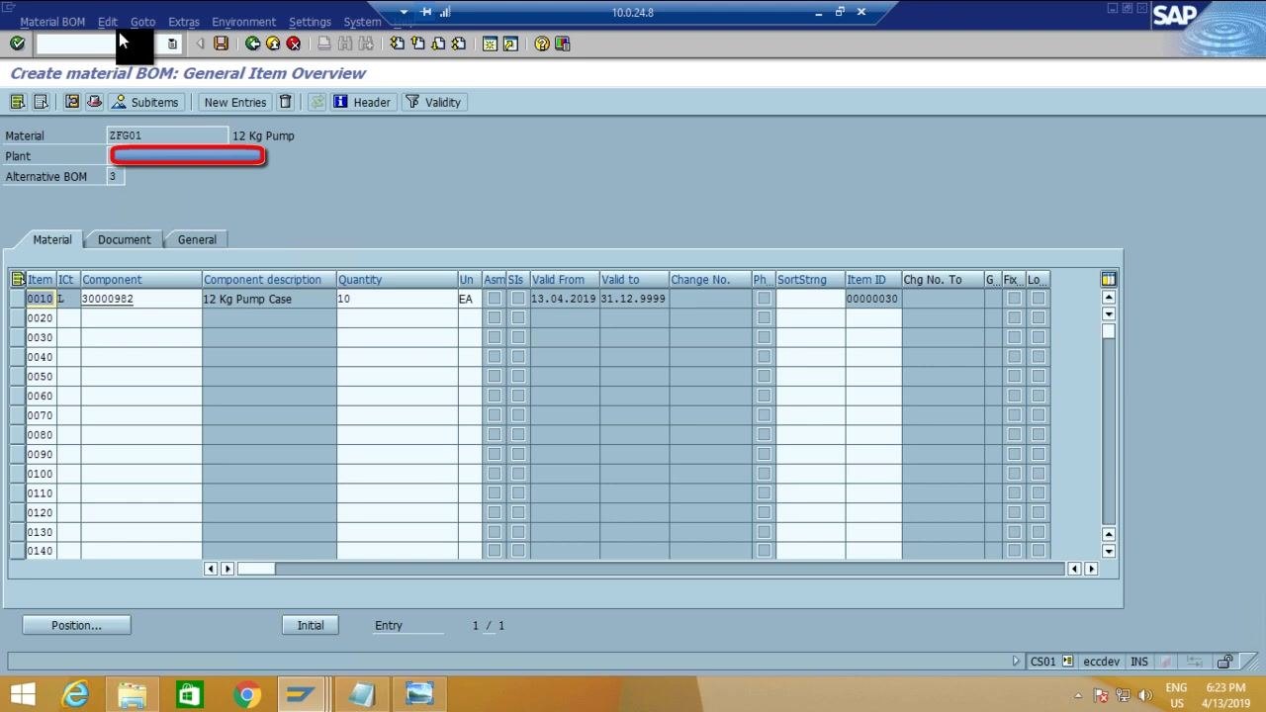1266x712 pixels.
Task: Click the Last Page navigation icon
Action: pos(459,44)
